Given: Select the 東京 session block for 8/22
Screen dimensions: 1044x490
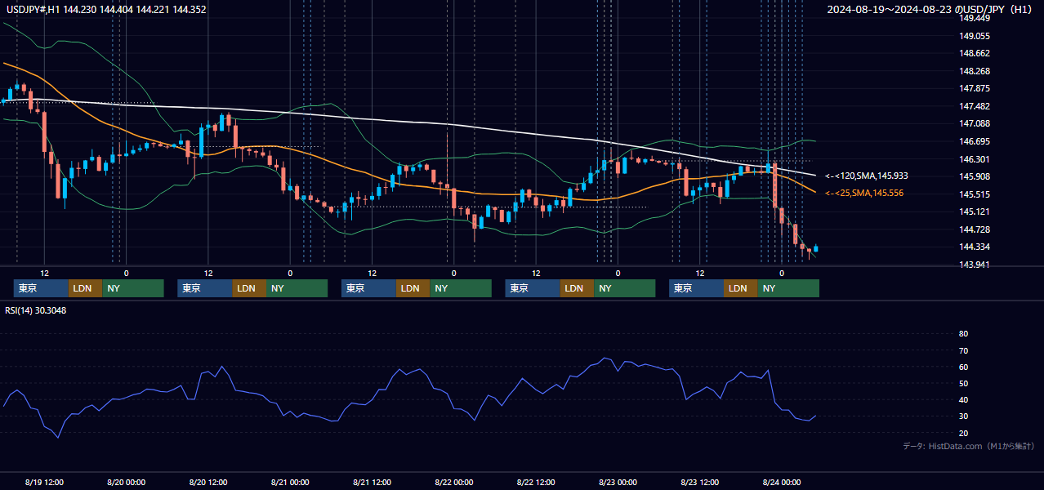Looking at the screenshot, I should pyautogui.click(x=533, y=288).
